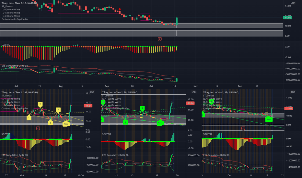Select SQZPRO label on the 195 chart

(x=6, y=134)
